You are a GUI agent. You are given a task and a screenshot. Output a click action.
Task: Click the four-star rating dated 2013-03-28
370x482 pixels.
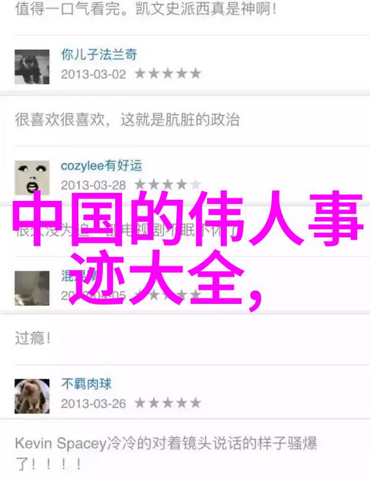[168, 185]
